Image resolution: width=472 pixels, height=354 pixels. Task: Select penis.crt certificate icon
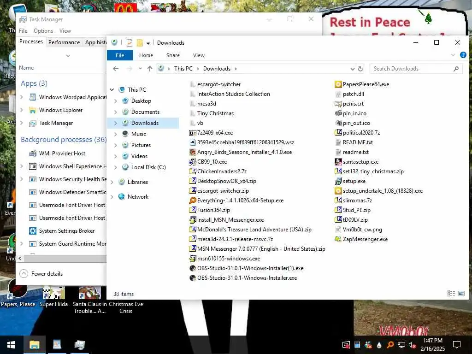(x=338, y=104)
